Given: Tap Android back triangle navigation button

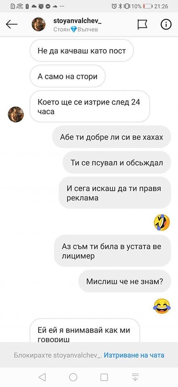Looking at the screenshot, I should click(x=42, y=377).
